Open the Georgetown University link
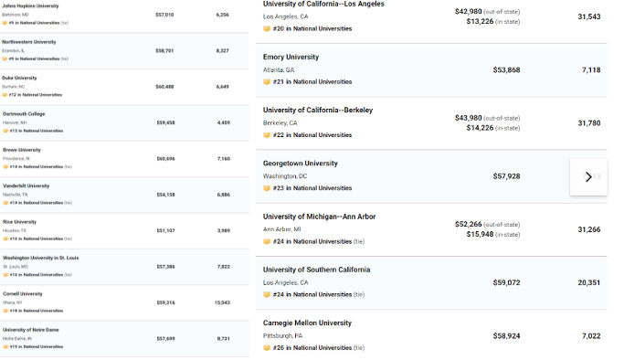The height and width of the screenshot is (360, 624). (x=301, y=164)
